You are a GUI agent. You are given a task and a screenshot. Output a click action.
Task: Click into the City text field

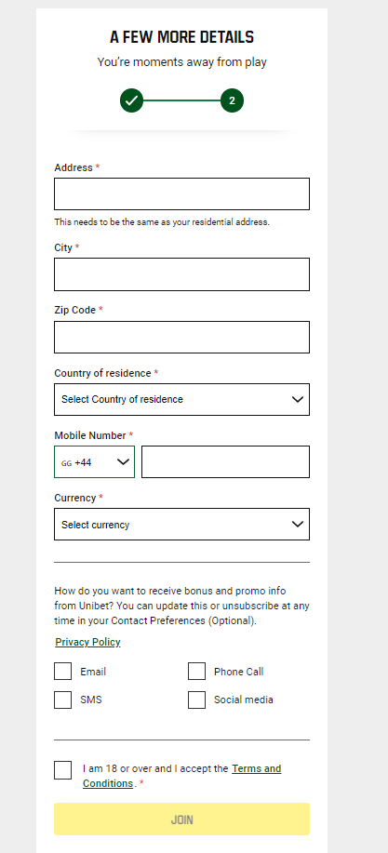181,274
